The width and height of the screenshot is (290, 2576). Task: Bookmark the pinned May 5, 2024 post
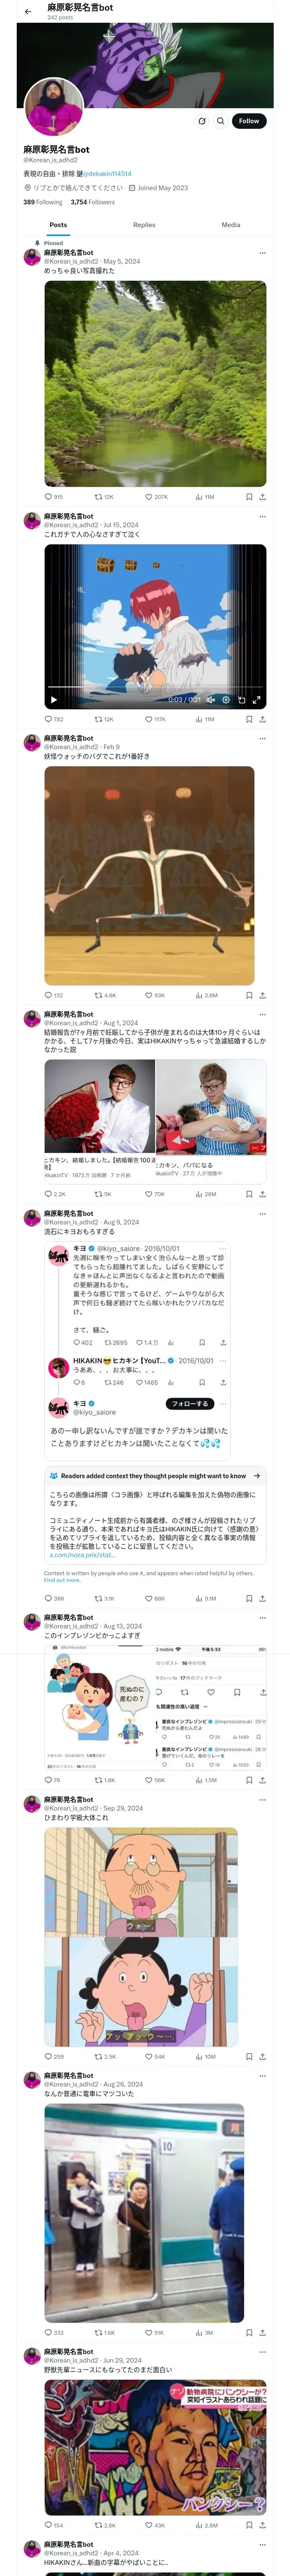tap(249, 497)
